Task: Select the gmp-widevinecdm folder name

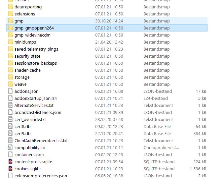Action: pyautogui.click(x=32, y=35)
